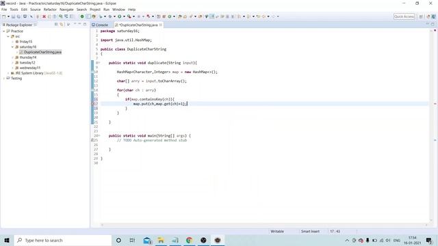438x246 pixels.
Task: Click the editor horizontal scrollbar
Action: coord(264,225)
